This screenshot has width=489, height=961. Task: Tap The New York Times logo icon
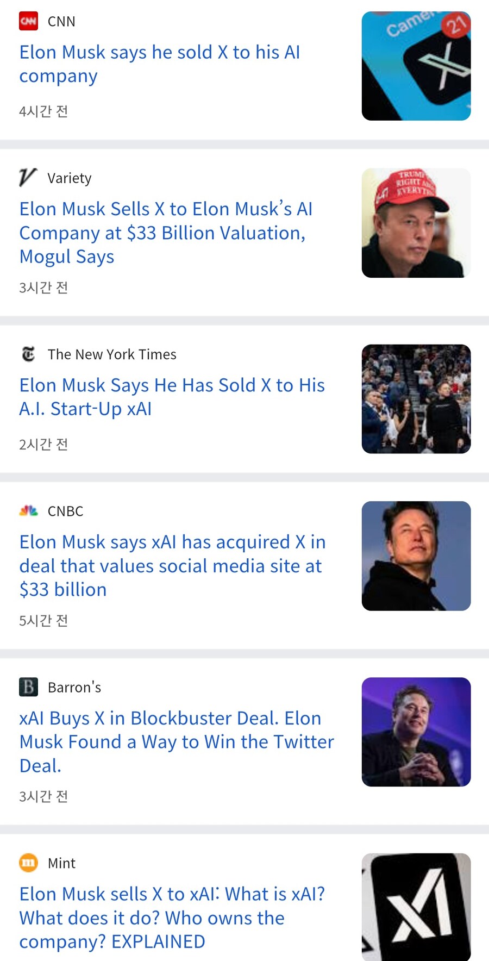coord(28,354)
